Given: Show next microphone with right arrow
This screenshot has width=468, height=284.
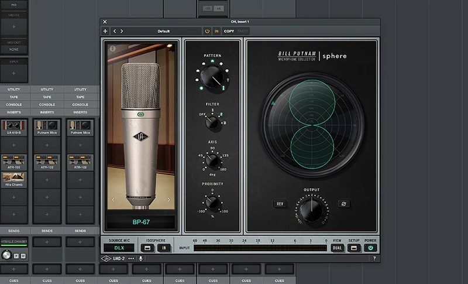Looking at the screenshot, I should coord(169,200).
